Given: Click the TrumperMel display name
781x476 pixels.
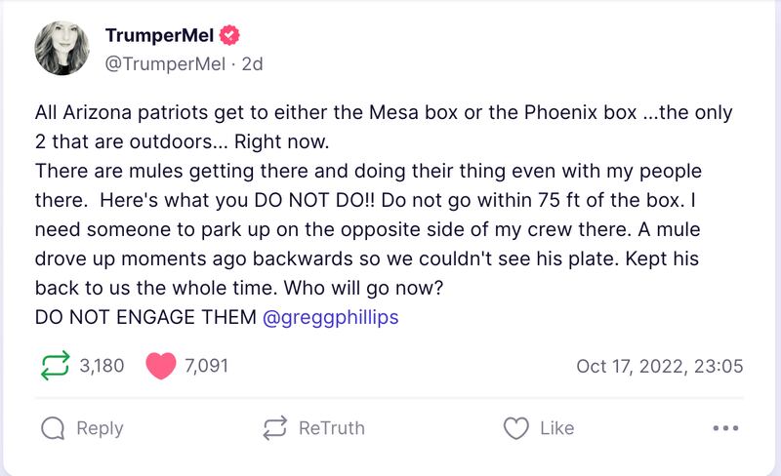Looking at the screenshot, I should click(x=160, y=36).
